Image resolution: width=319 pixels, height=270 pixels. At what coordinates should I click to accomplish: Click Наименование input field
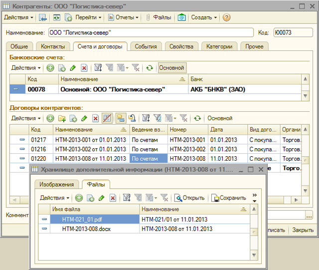click(x=151, y=32)
